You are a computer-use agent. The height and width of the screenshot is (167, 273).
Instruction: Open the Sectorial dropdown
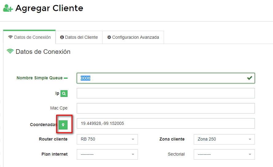(x=224, y=154)
